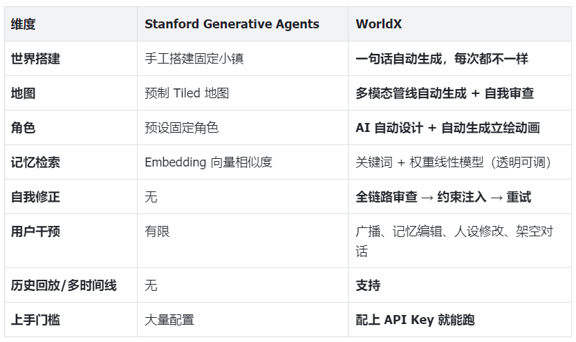Click the 预制 Tiled 地图 cell
This screenshot has height=342, width=576.
pyautogui.click(x=243, y=93)
